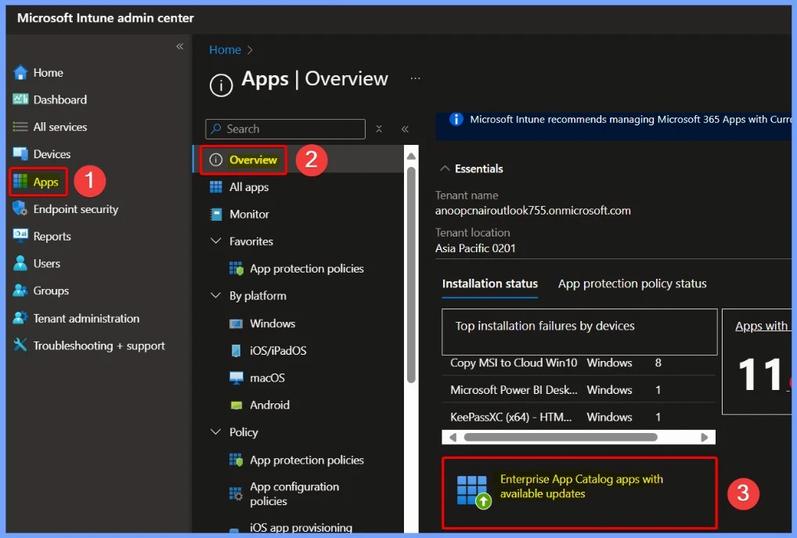Image resolution: width=797 pixels, height=538 pixels.
Task: Click the Android platform icon
Action: tap(236, 406)
